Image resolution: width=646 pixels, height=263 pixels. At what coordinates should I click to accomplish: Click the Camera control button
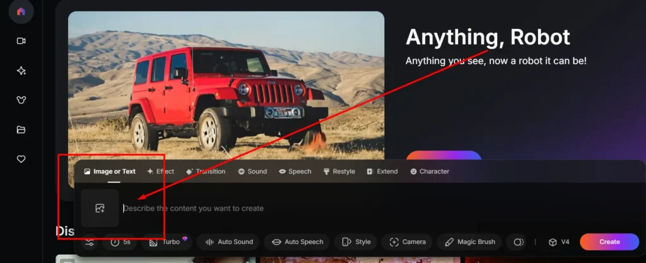click(407, 242)
